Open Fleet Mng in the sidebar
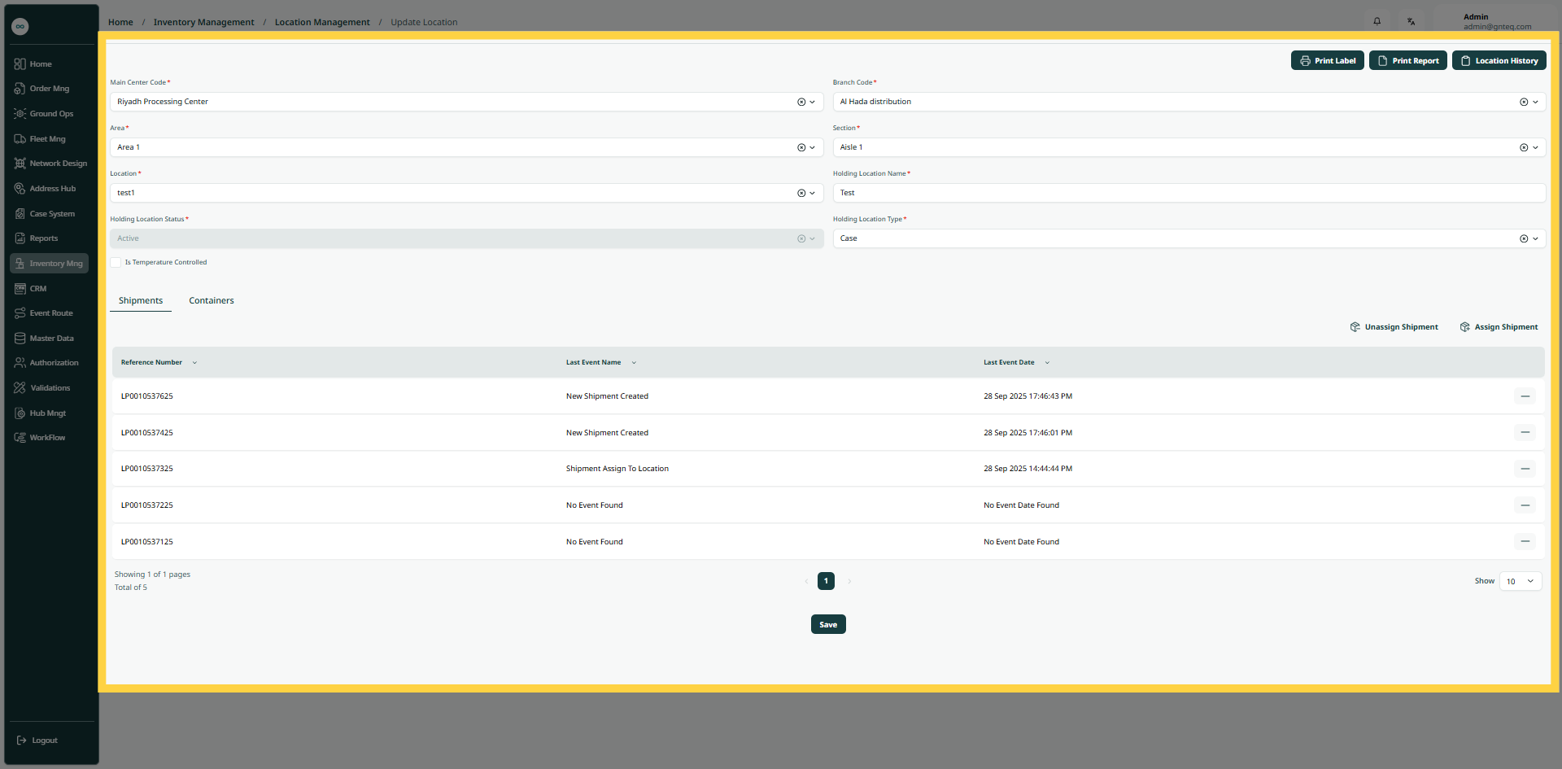This screenshot has width=1562, height=769. point(40,139)
